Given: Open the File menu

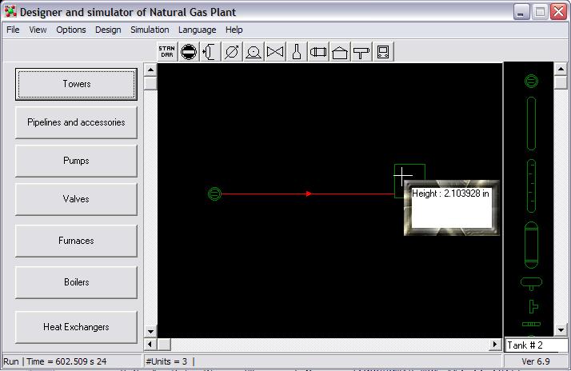Looking at the screenshot, I should [13, 30].
